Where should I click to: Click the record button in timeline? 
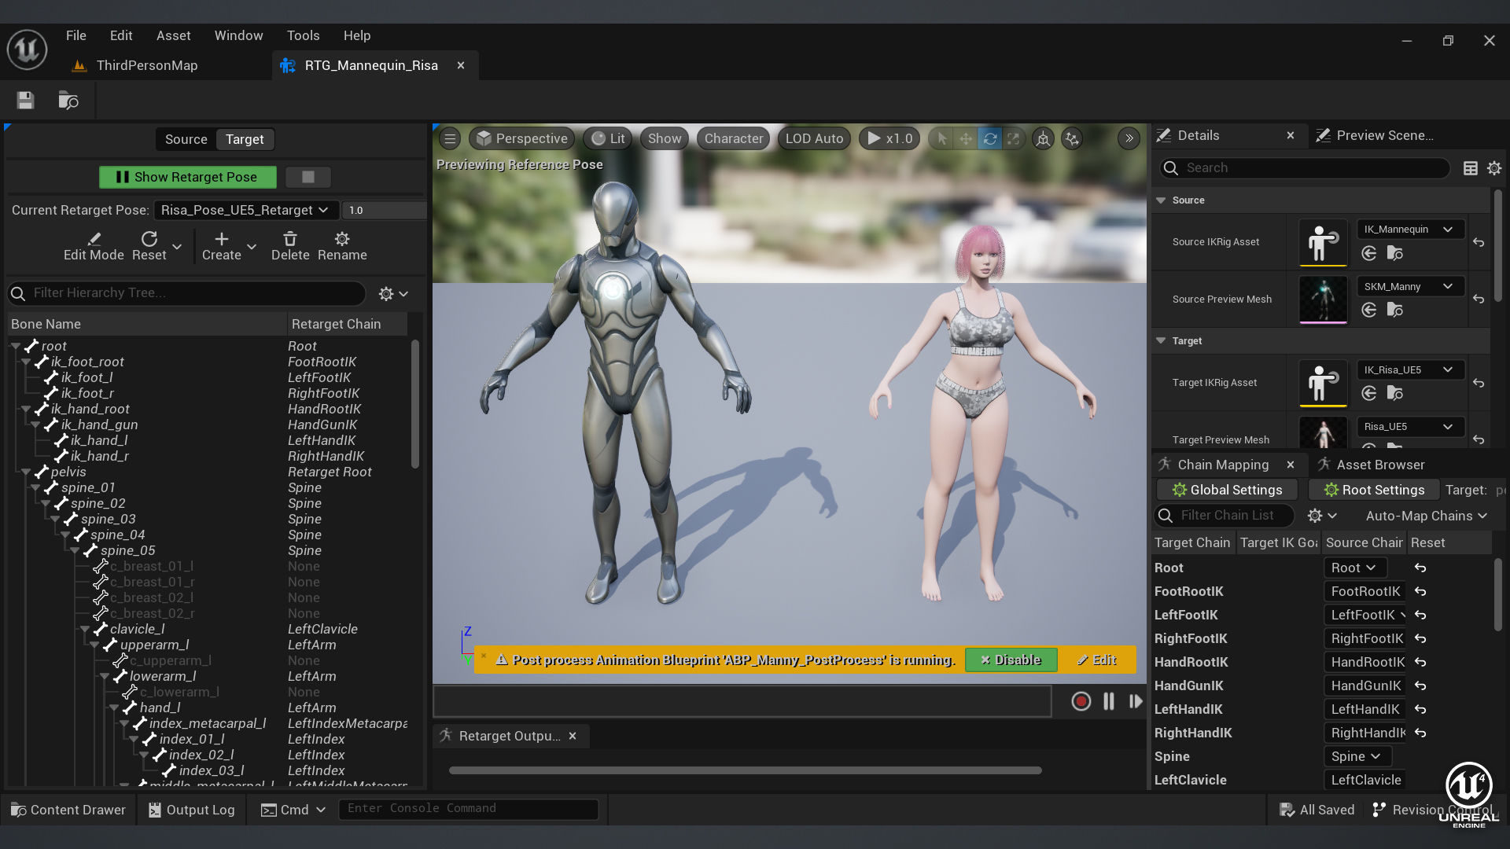click(1081, 701)
